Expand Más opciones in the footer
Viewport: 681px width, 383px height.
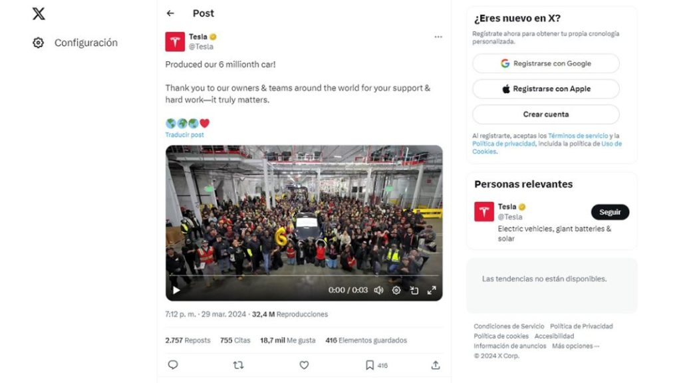pos(576,346)
